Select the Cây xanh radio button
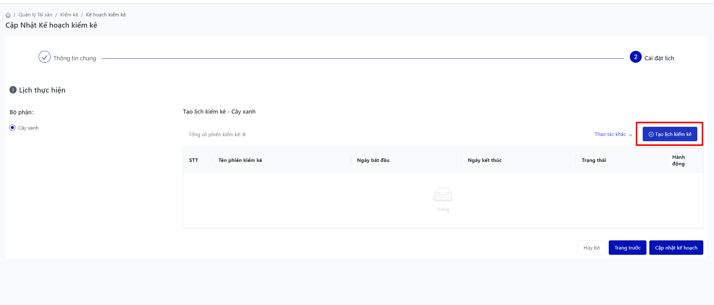 click(x=13, y=128)
